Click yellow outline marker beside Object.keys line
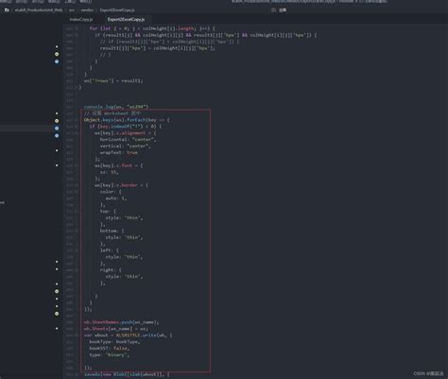 57,121
